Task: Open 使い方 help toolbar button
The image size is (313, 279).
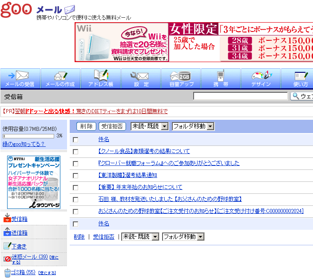Action: coord(297,79)
